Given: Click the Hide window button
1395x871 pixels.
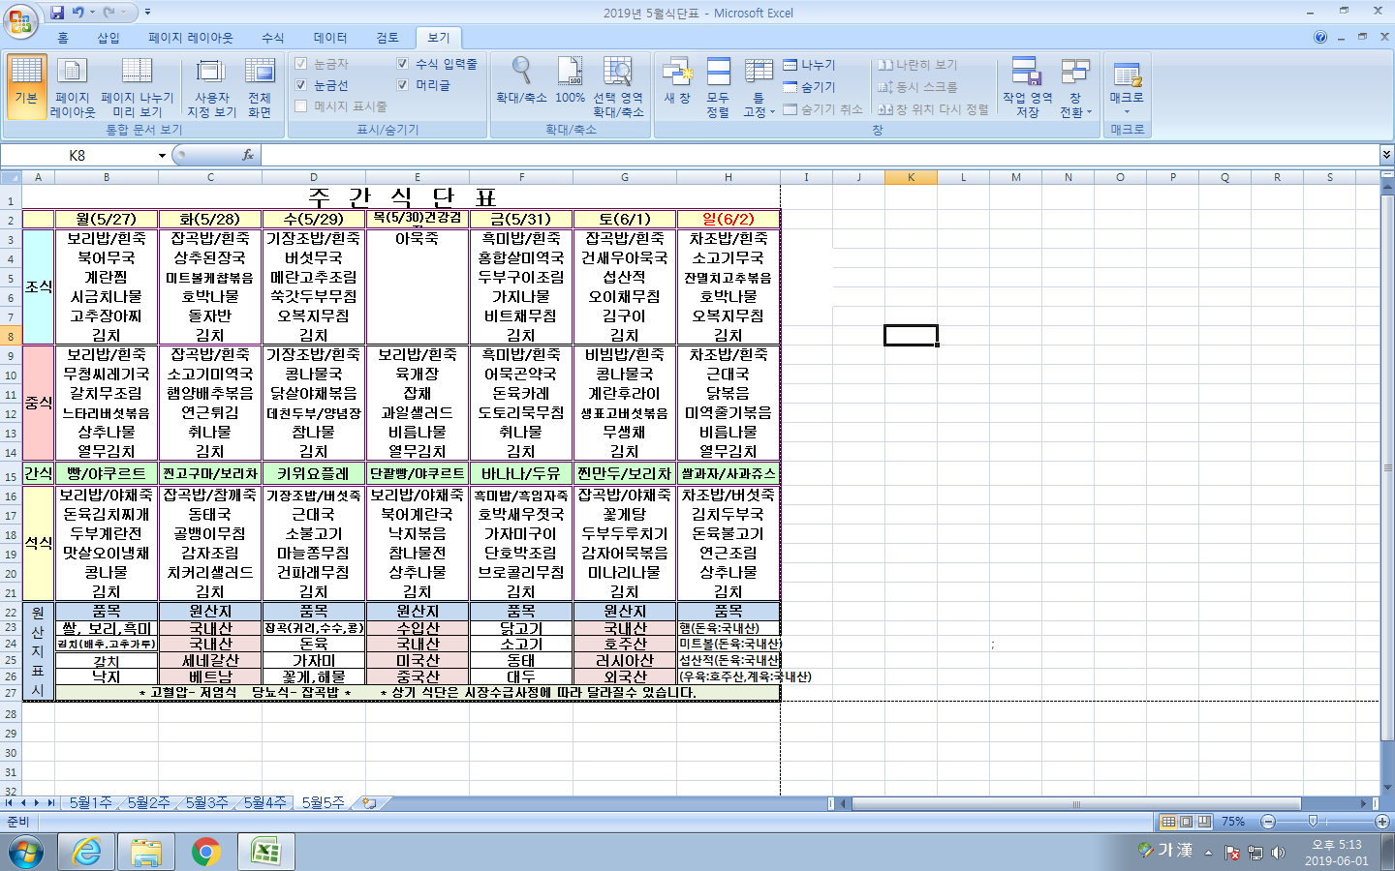Looking at the screenshot, I should pyautogui.click(x=810, y=87).
